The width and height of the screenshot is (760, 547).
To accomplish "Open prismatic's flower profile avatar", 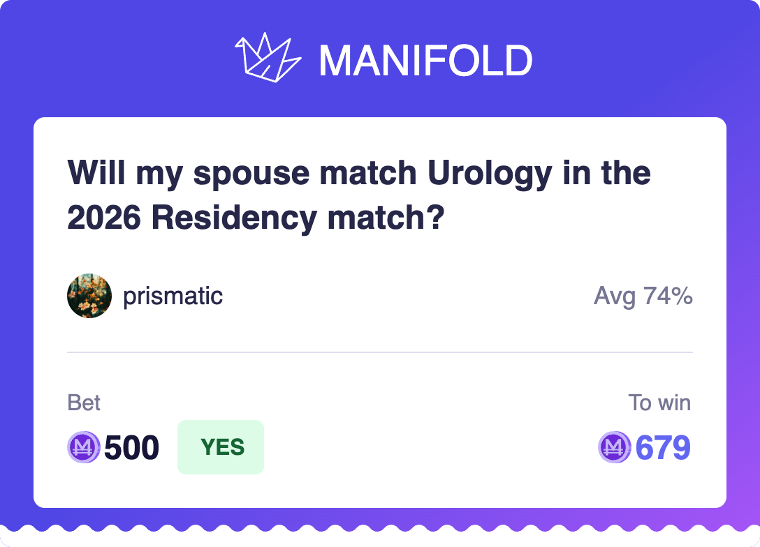I will (89, 296).
